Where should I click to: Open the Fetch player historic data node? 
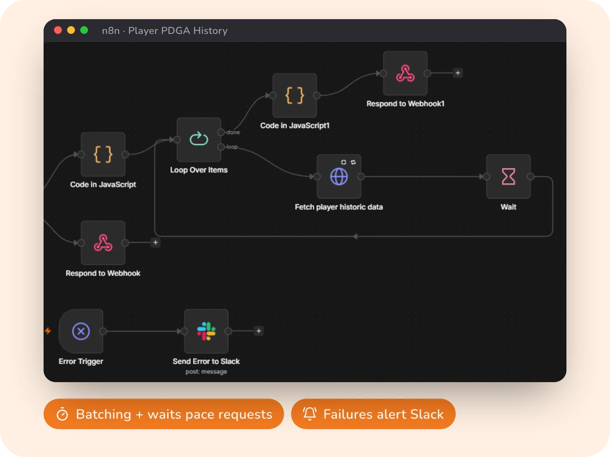coord(339,176)
